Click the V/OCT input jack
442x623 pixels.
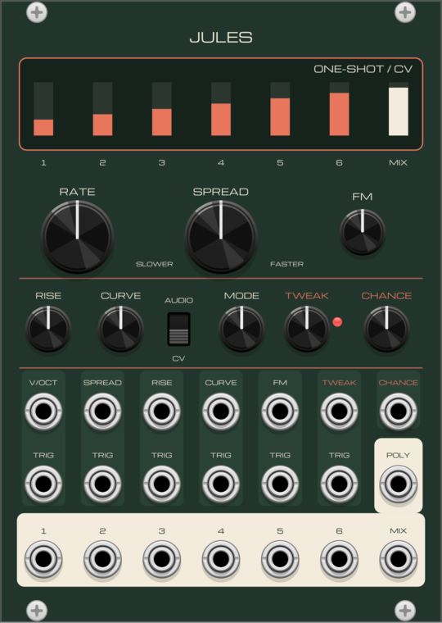tap(43, 412)
